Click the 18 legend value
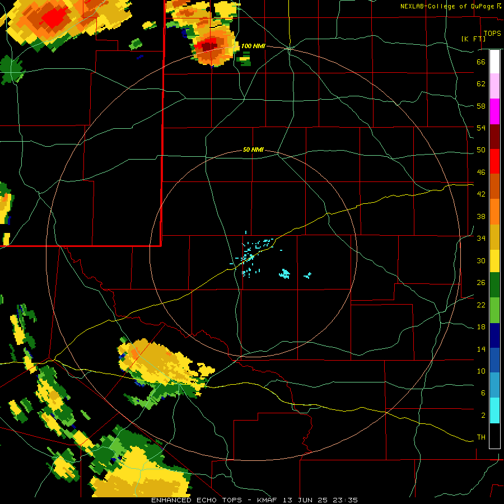This screenshot has width=504, height=504. tap(481, 327)
